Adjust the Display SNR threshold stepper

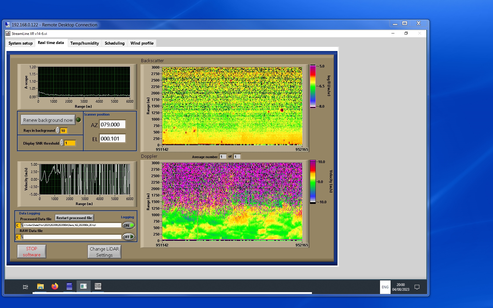[x=62, y=143]
